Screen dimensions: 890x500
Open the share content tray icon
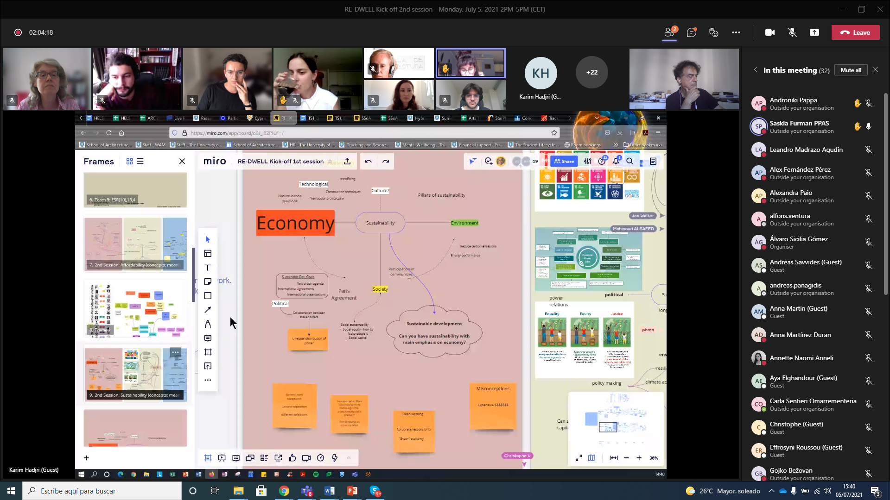(814, 32)
